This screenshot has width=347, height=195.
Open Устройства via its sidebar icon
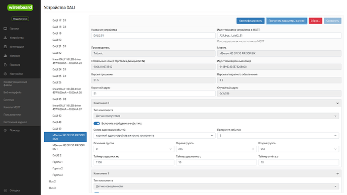click(x=6, y=38)
